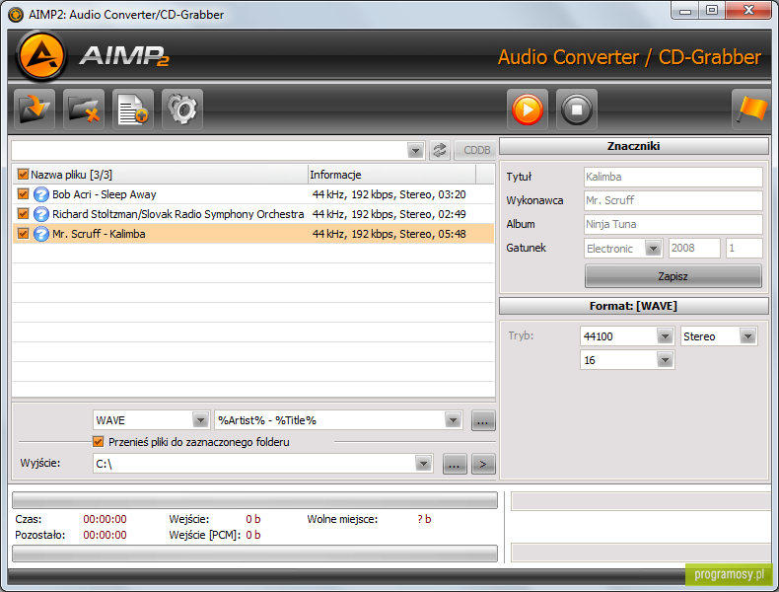Click the info icon for Richard Stoltzman track

[x=41, y=214]
